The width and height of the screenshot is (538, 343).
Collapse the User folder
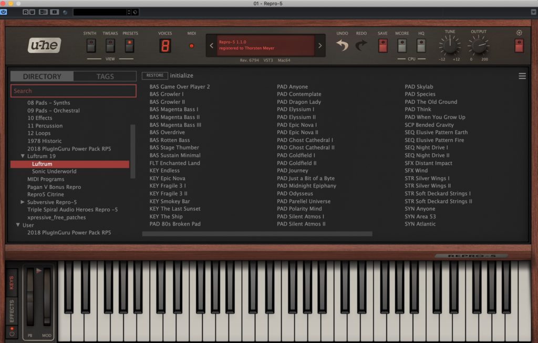18,225
